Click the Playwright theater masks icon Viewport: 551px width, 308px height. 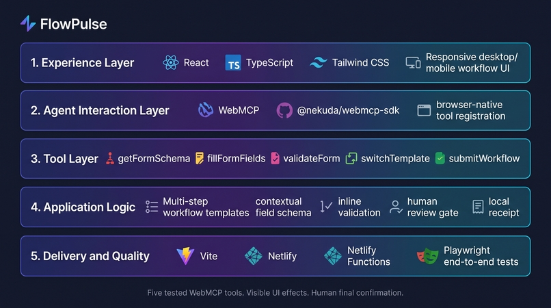pyautogui.click(x=428, y=256)
